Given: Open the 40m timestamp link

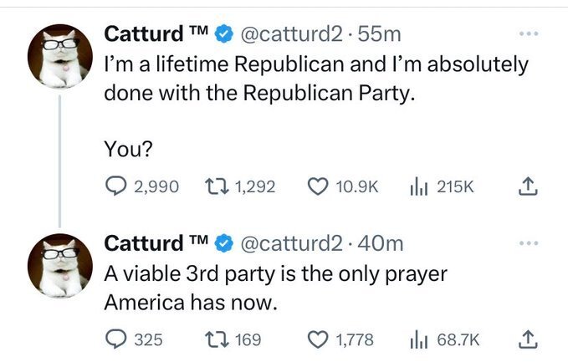Looking at the screenshot, I should (x=386, y=242).
